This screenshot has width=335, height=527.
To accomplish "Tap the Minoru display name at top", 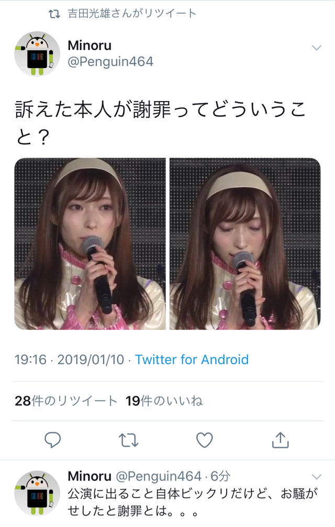I will coord(90,46).
